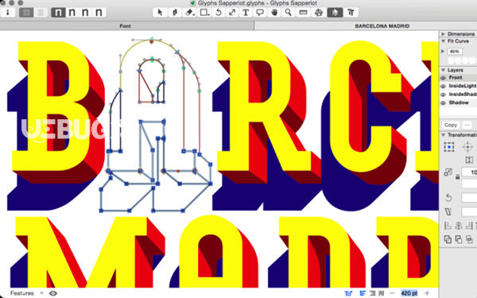
Task: Toggle visibility of the InsideLight layer
Action: (444, 86)
